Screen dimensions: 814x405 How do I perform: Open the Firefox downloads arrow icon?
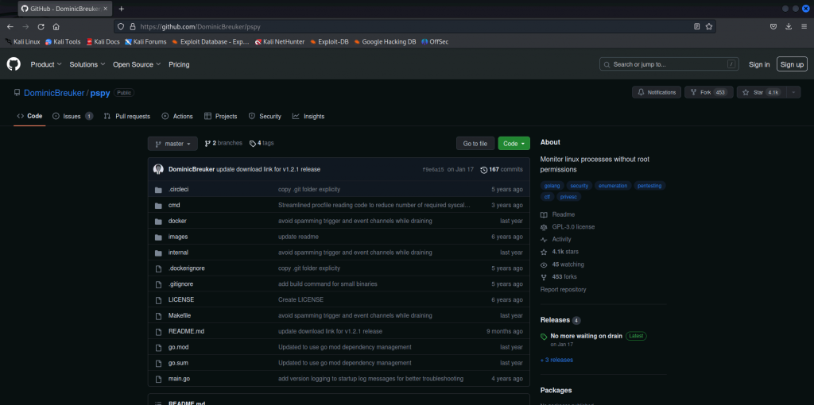789,26
